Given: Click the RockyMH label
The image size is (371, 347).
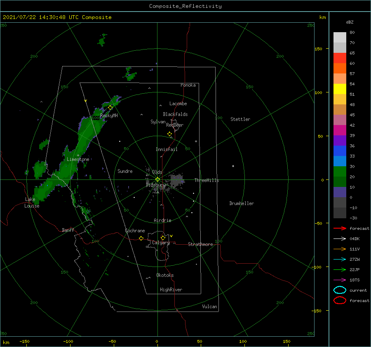Looking at the screenshot, I should (x=109, y=116).
